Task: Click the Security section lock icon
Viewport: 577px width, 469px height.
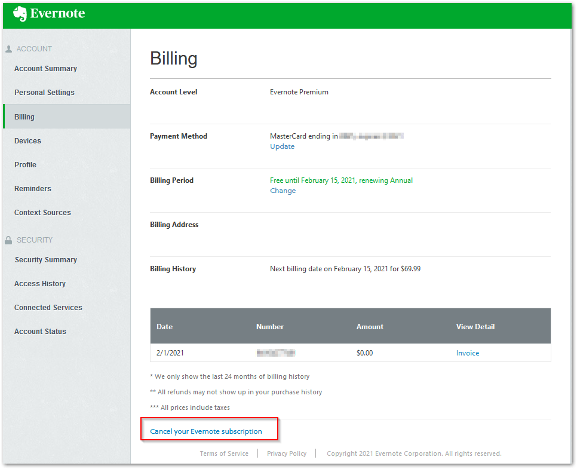Action: click(x=8, y=240)
